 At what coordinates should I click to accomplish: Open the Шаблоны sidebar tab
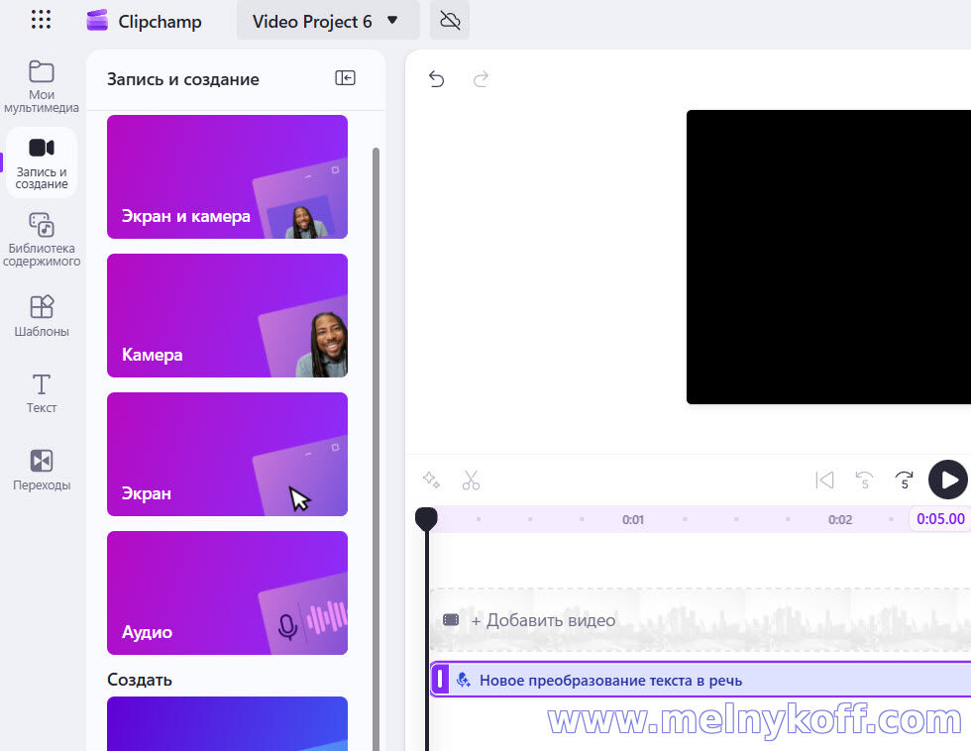click(42, 316)
